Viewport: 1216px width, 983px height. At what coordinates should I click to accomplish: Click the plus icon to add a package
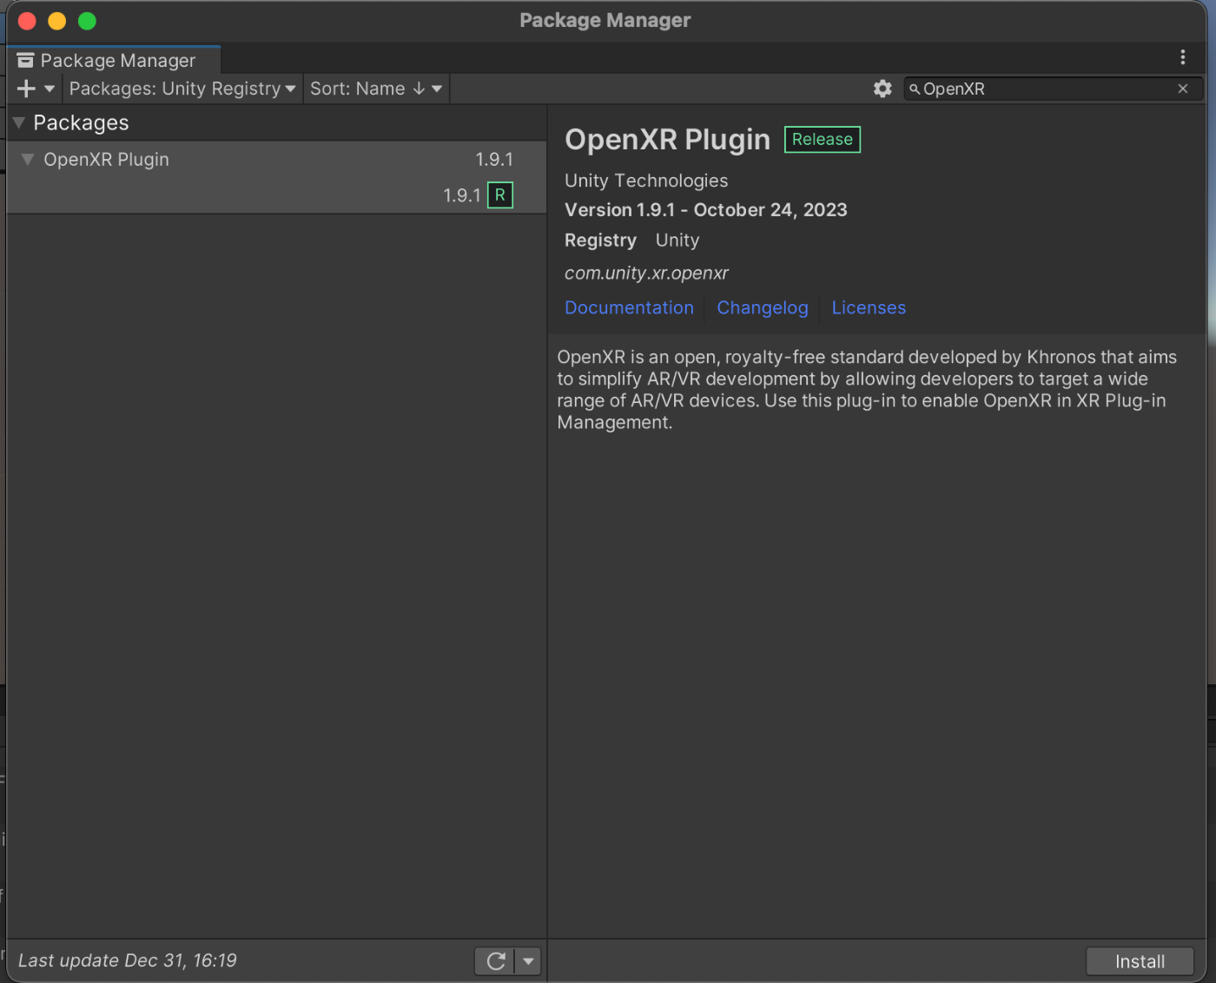(x=26, y=89)
